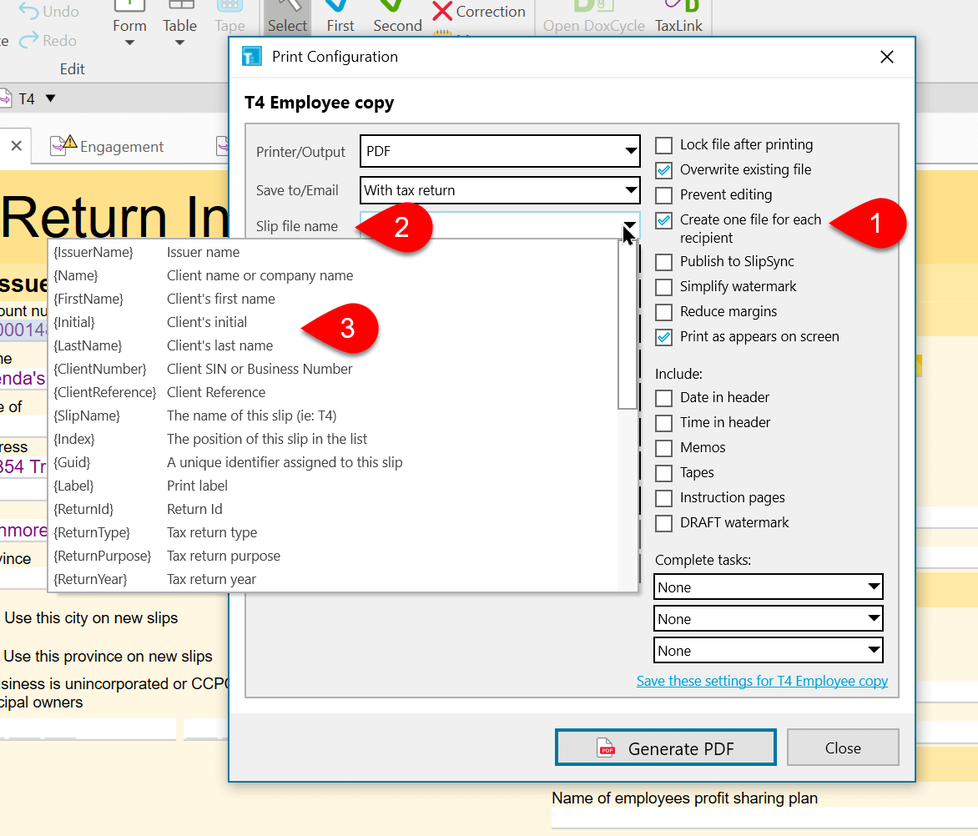The width and height of the screenshot is (978, 836).
Task: Click the placeholder list scrollbar thumb
Action: 627,325
